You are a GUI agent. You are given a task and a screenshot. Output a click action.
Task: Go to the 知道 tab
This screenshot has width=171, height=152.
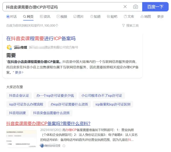tap(95, 17)
